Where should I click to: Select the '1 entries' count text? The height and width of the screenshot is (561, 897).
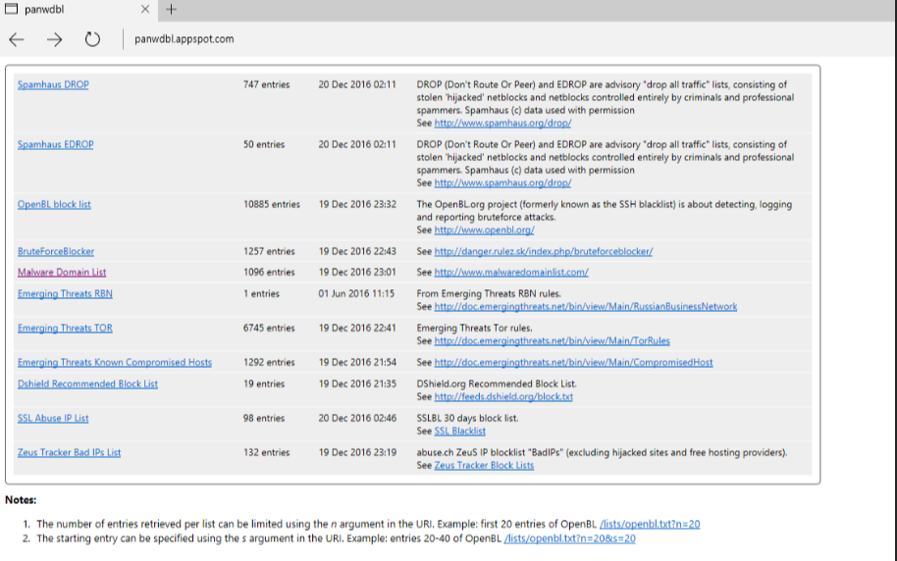(261, 294)
